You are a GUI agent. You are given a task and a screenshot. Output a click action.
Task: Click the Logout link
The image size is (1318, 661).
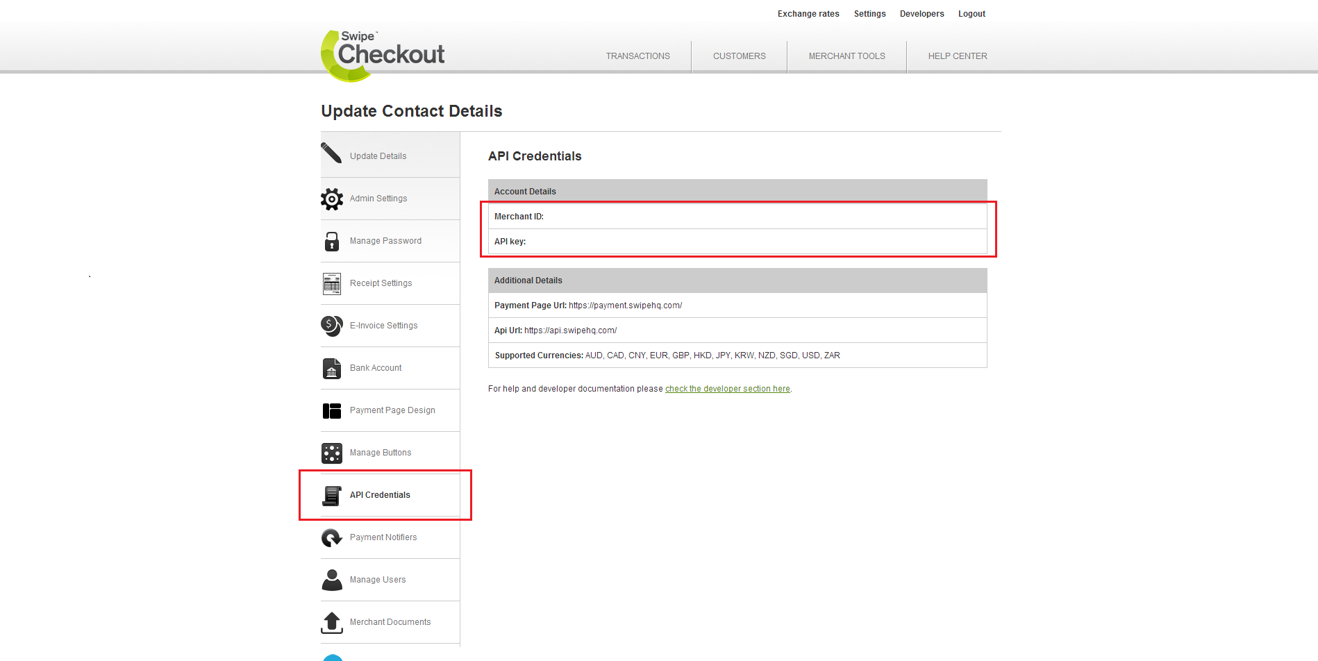[971, 14]
